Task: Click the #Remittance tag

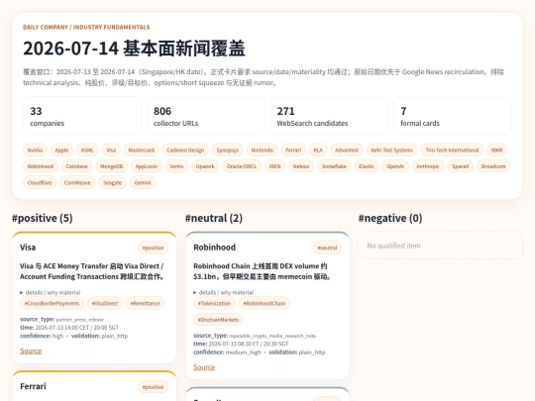Action: click(145, 304)
